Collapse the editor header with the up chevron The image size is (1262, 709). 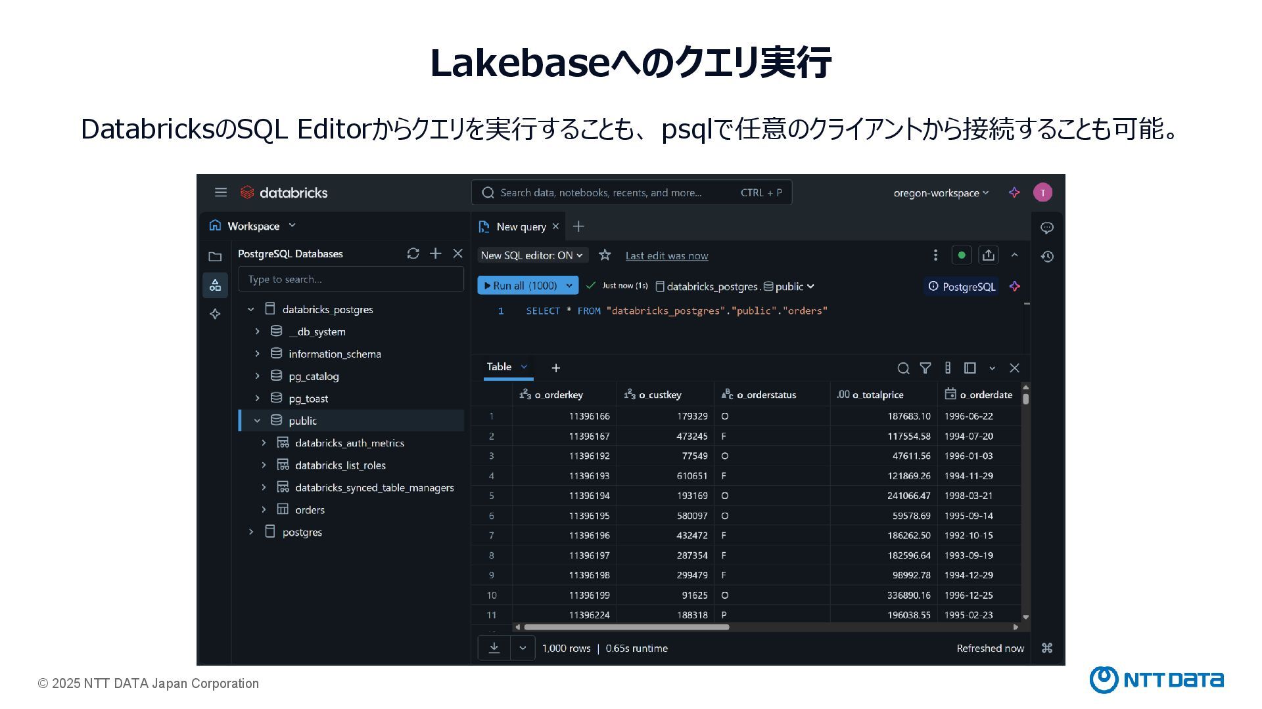tap(1014, 255)
